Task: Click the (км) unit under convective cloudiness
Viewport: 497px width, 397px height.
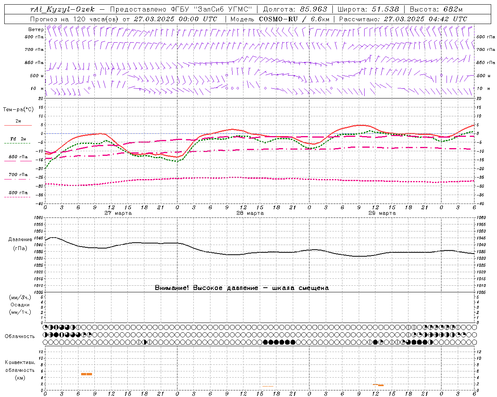Action: pyautogui.click(x=20, y=378)
